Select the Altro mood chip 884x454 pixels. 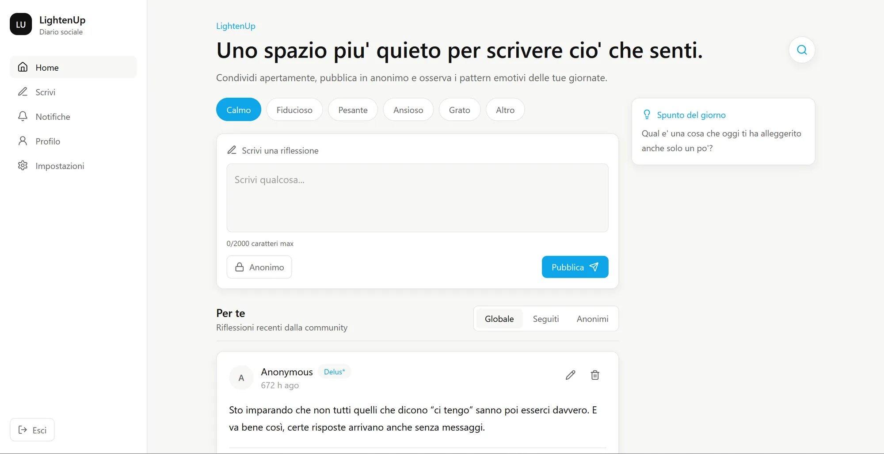tap(505, 110)
